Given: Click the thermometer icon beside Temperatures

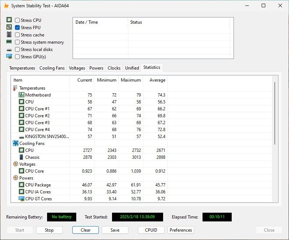Looking at the screenshot, I should [x=15, y=88].
